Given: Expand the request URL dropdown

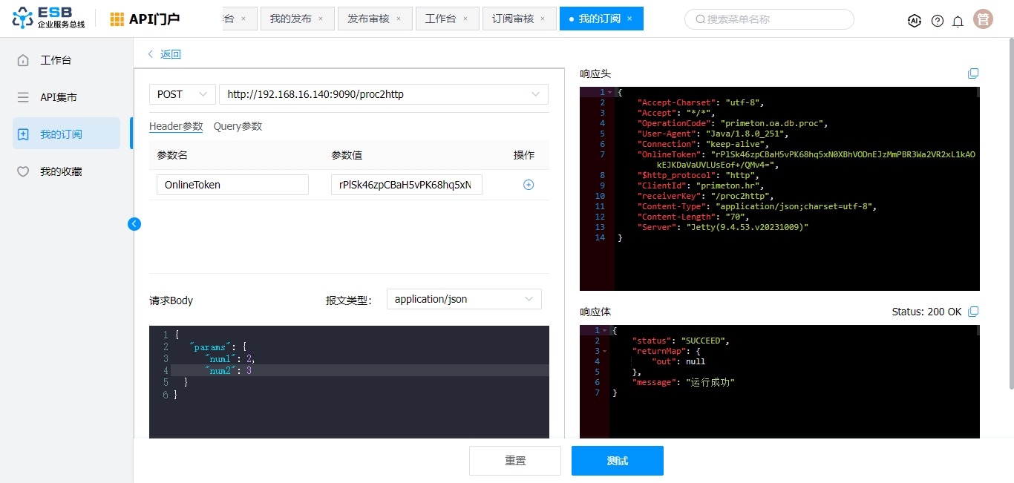Looking at the screenshot, I should pyautogui.click(x=535, y=94).
